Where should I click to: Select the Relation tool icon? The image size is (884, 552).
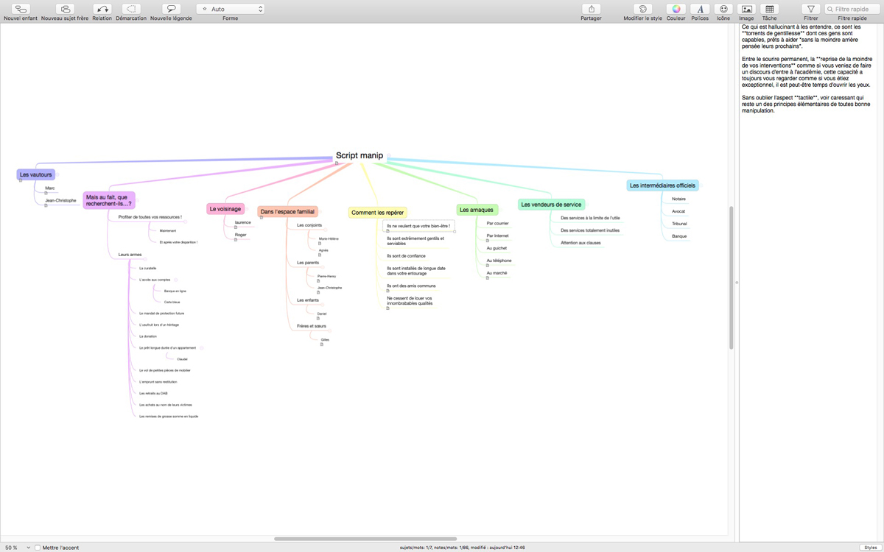coord(102,9)
